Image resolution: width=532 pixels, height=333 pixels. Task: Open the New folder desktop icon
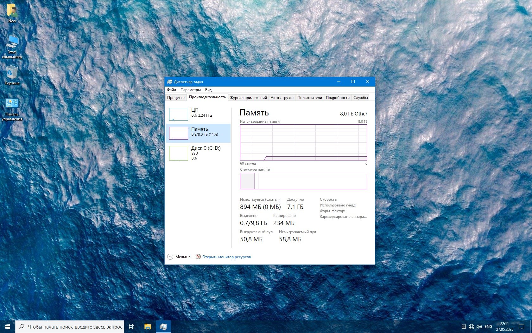pos(12,13)
